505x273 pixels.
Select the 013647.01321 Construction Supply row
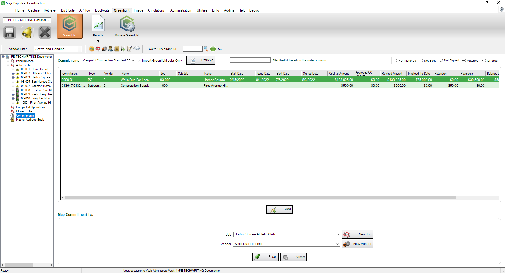(x=280, y=85)
